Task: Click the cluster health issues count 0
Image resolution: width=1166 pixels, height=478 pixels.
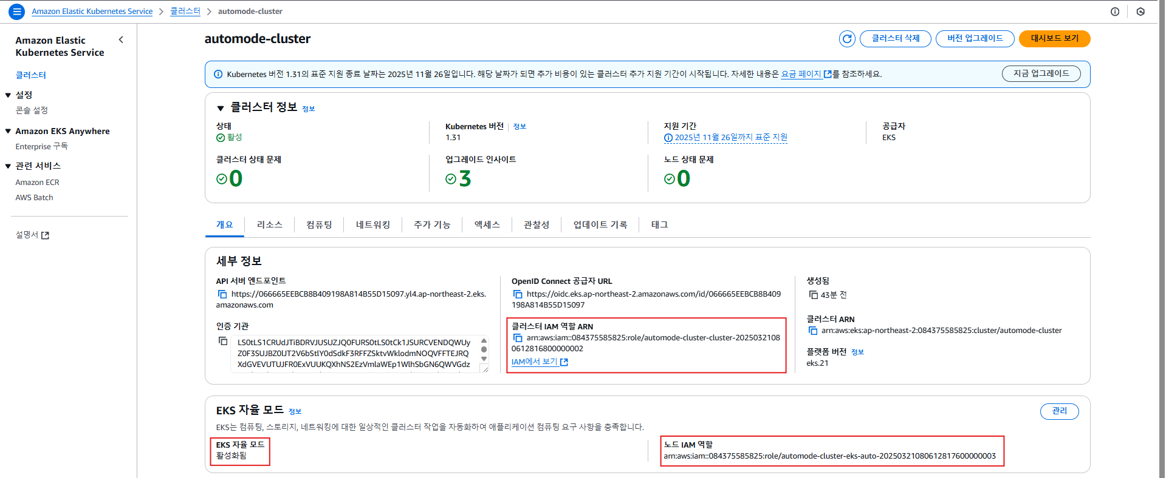Action: coord(236,179)
